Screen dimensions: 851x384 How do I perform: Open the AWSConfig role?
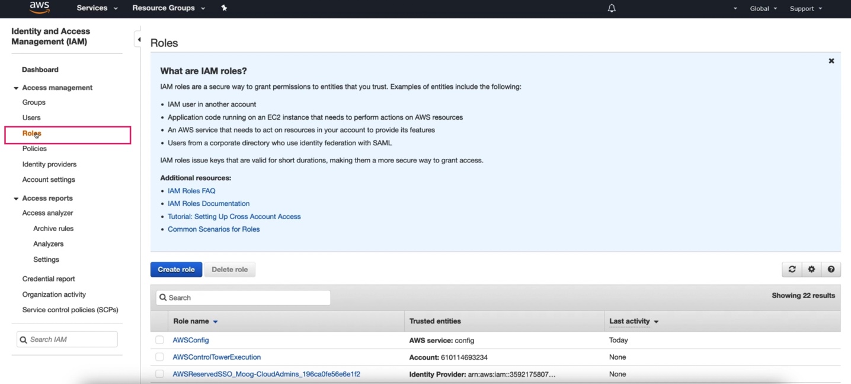[x=191, y=340]
